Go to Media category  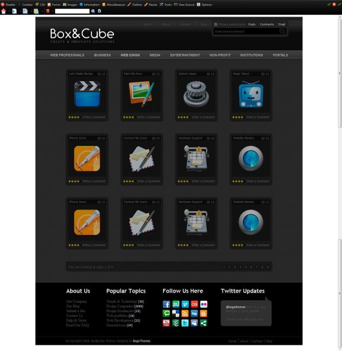point(155,55)
